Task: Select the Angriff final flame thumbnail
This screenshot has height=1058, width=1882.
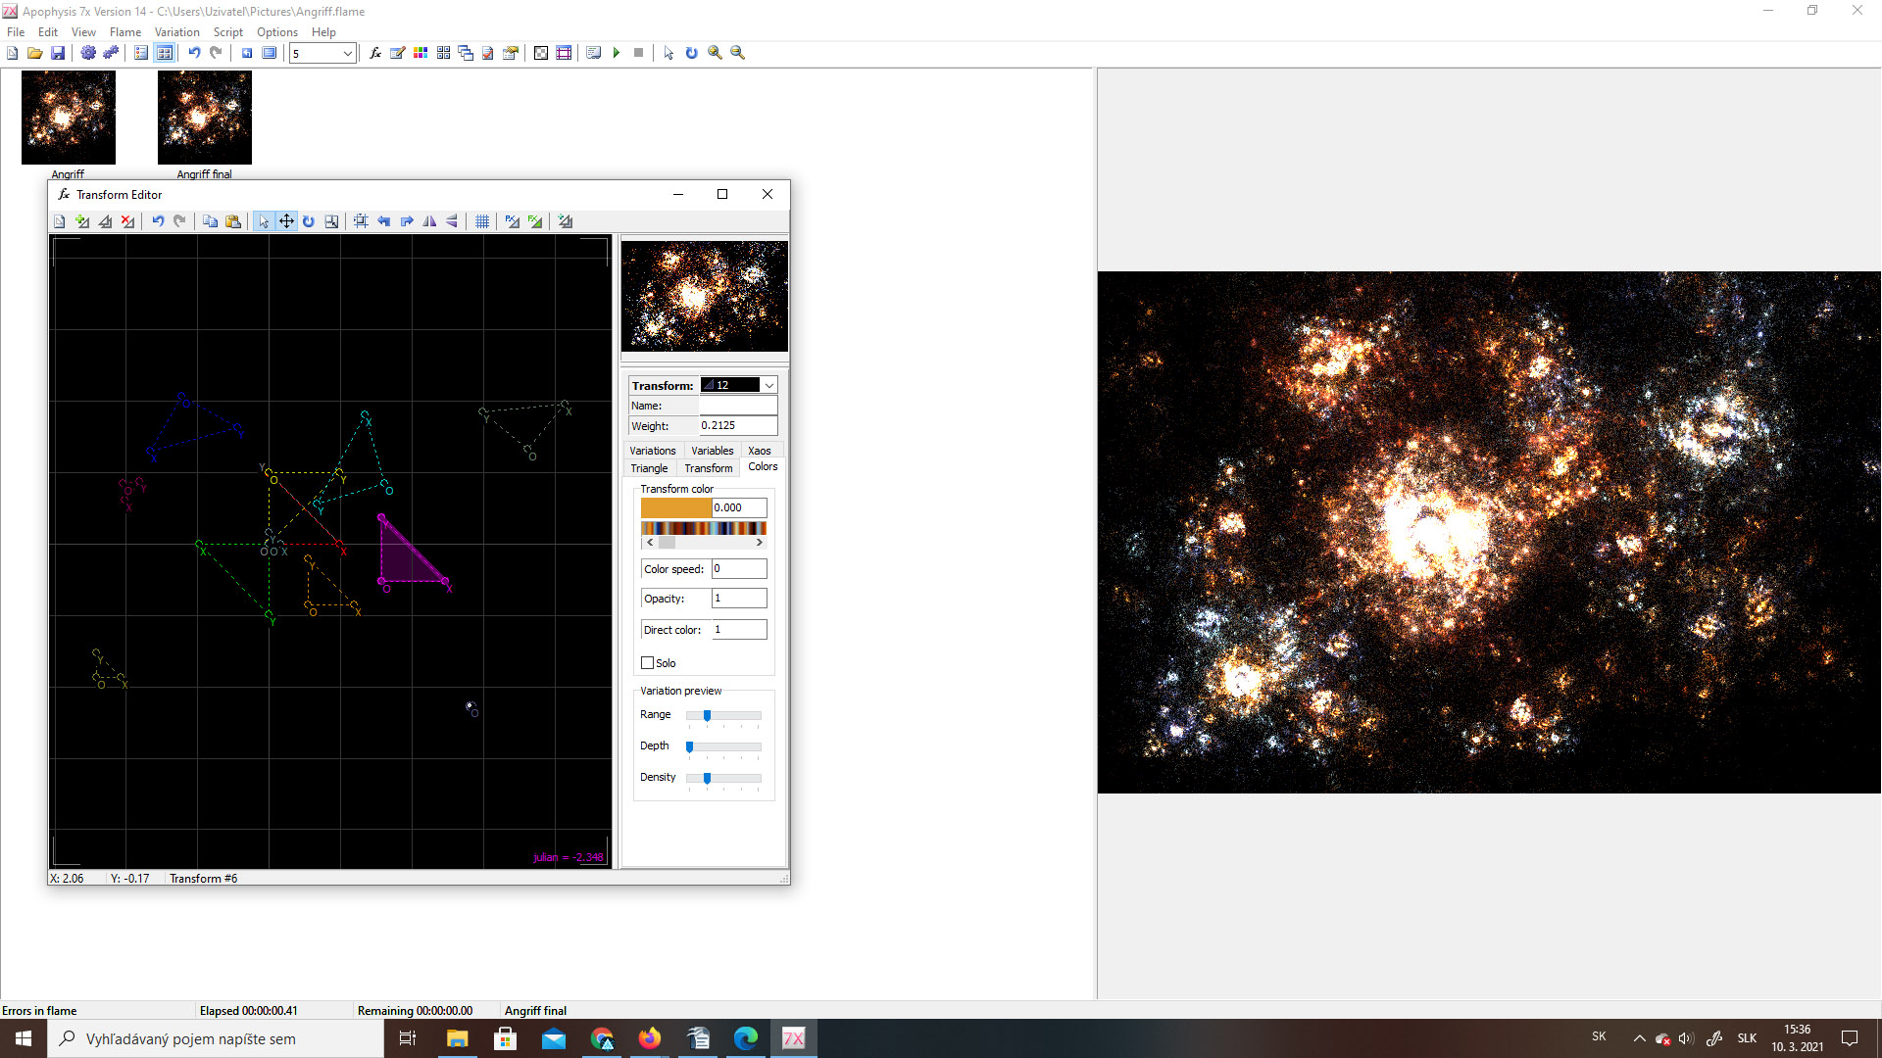Action: coord(205,118)
